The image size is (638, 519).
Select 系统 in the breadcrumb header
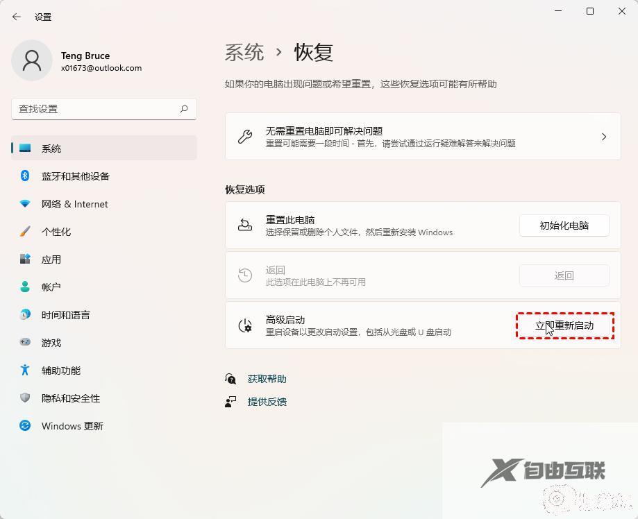244,52
